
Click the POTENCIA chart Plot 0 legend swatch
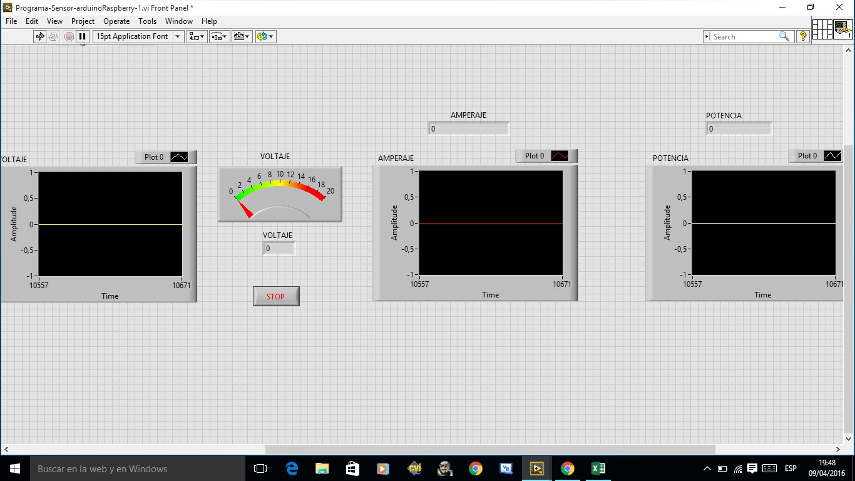click(x=832, y=156)
